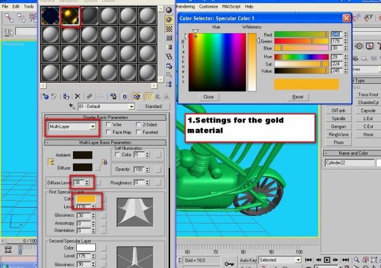The width and height of the screenshot is (381, 268).
Task: Open the Tools menu
Action: 29,6
